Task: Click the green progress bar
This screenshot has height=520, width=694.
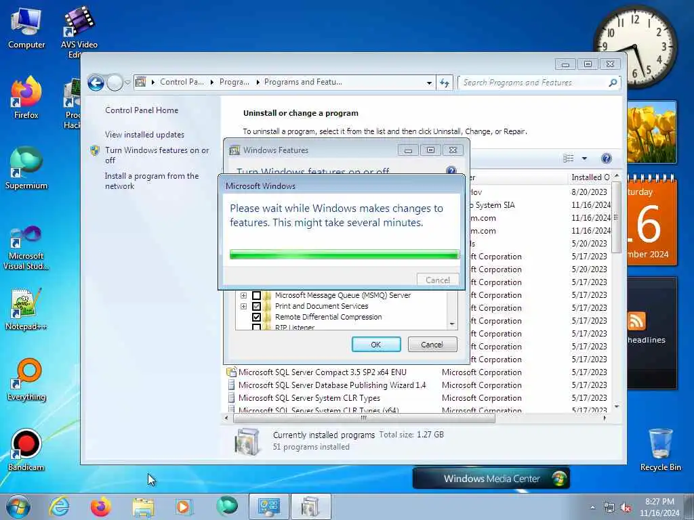Action: coord(344,255)
